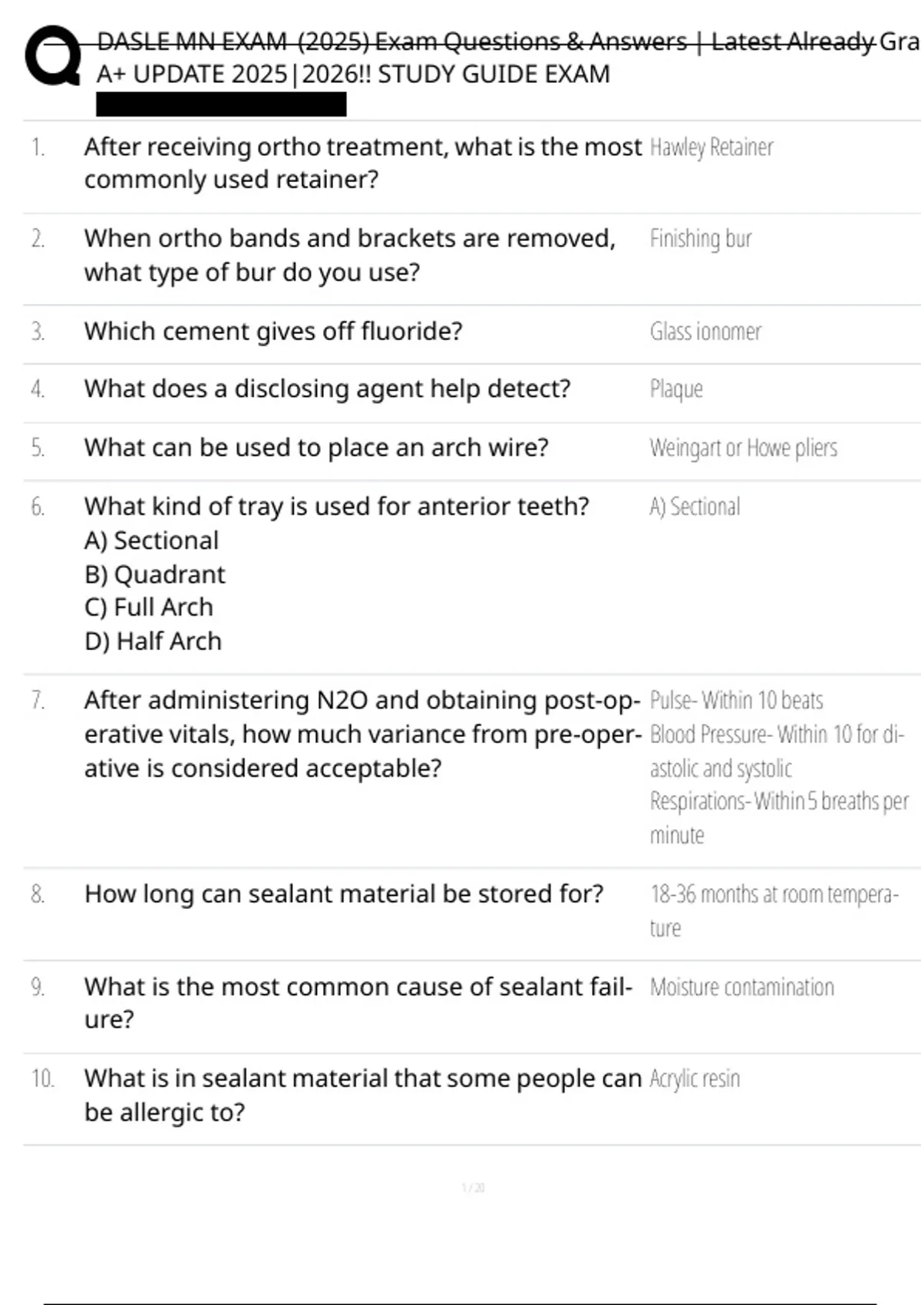This screenshot has width=921, height=1305.
Task: Choose option A) Sectional in question 6
Action: pyautogui.click(x=151, y=540)
